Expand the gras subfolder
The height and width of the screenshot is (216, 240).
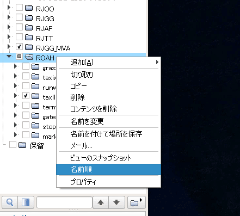(x=15, y=66)
